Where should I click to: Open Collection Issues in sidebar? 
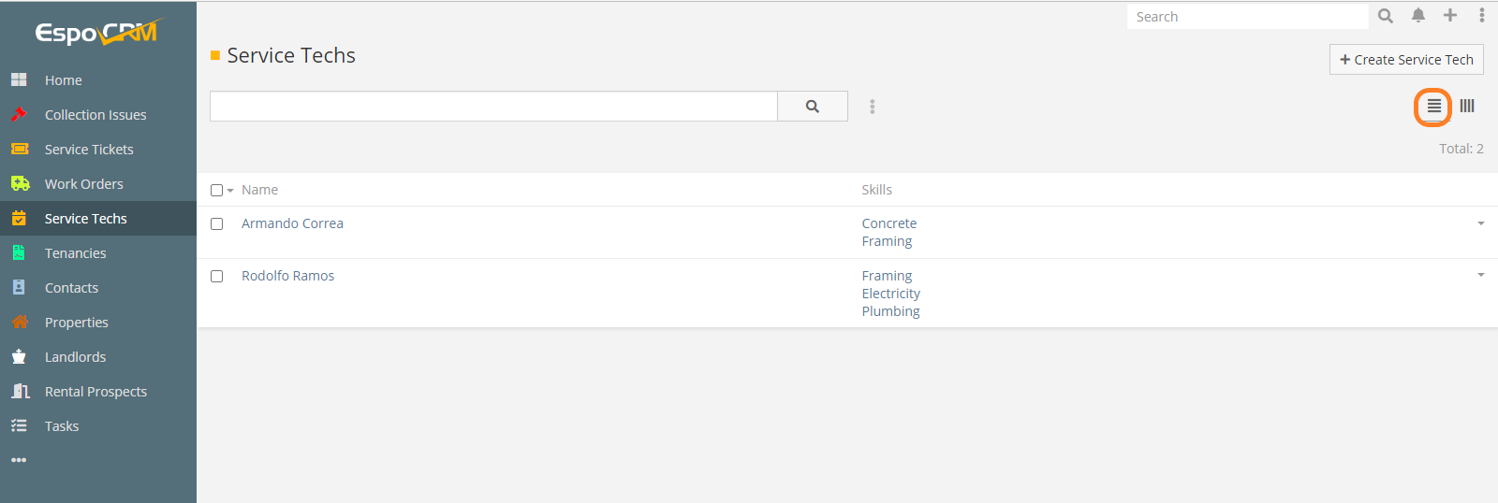[x=95, y=115]
